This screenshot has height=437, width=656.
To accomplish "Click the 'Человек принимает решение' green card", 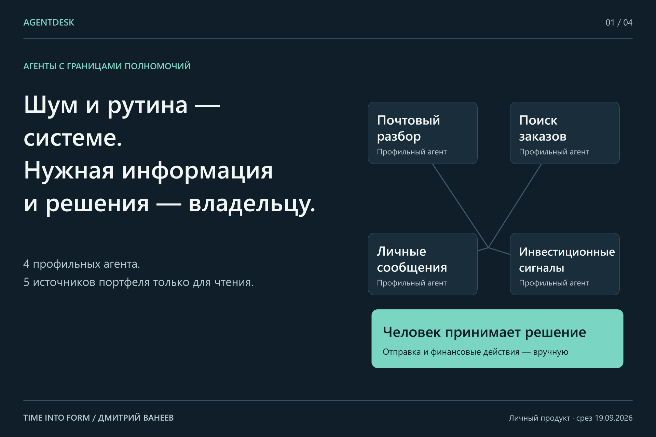I will pyautogui.click(x=497, y=339).
